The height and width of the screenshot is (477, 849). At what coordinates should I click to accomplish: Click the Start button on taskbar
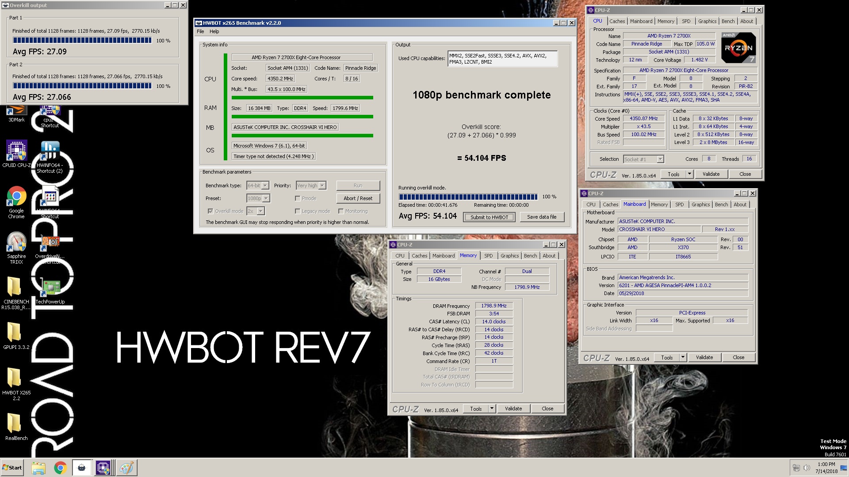[12, 468]
